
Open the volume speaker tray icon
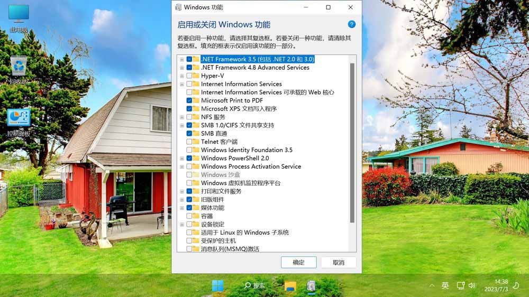(472, 285)
